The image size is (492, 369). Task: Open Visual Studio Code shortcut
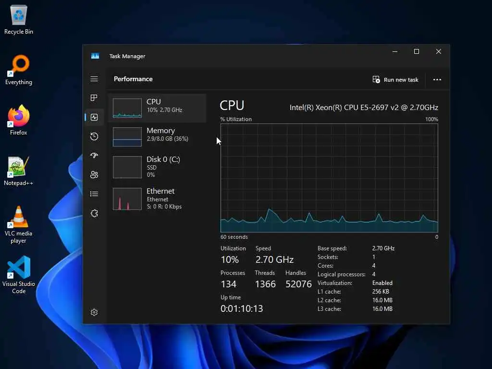click(x=19, y=275)
